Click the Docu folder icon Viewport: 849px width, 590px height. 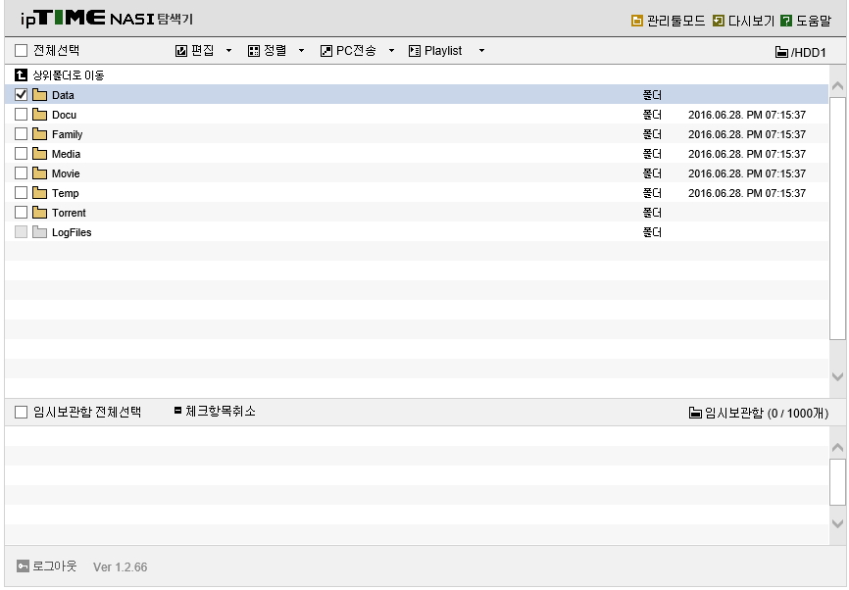point(39,115)
